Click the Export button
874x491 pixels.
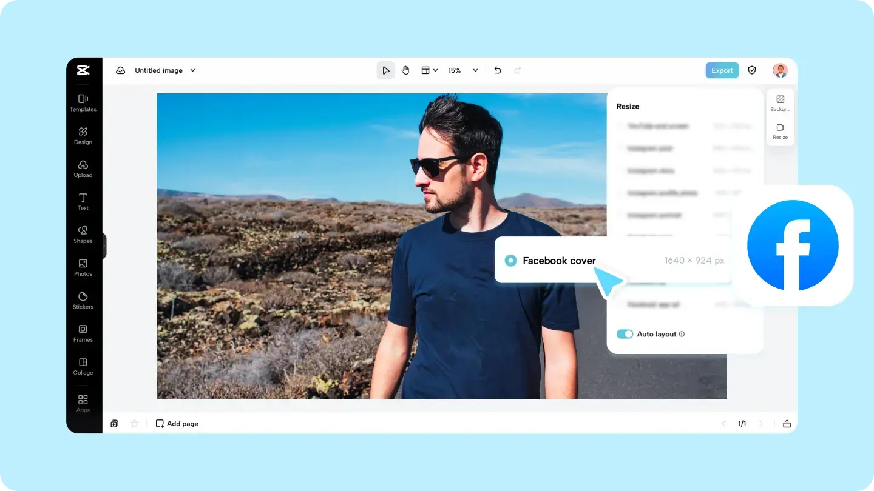pos(722,70)
